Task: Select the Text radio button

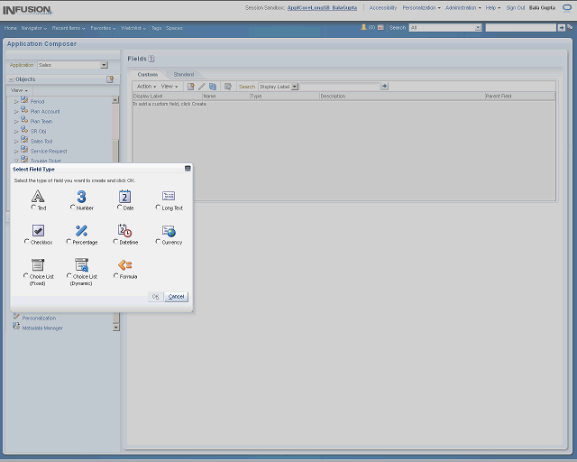Action: pos(33,208)
